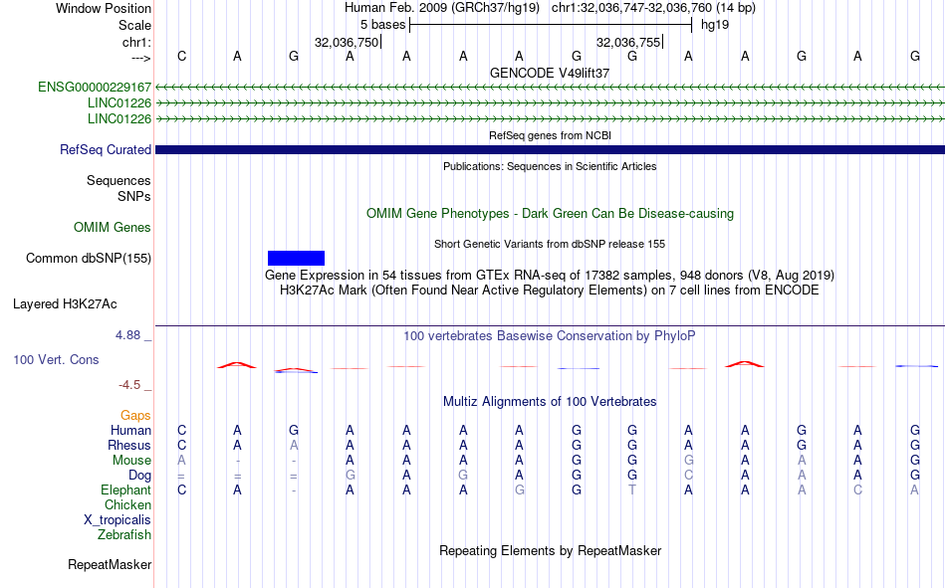Open Short Genetic Variants from dbSNP title
Viewport: 946px width, 588px height.
550,244
